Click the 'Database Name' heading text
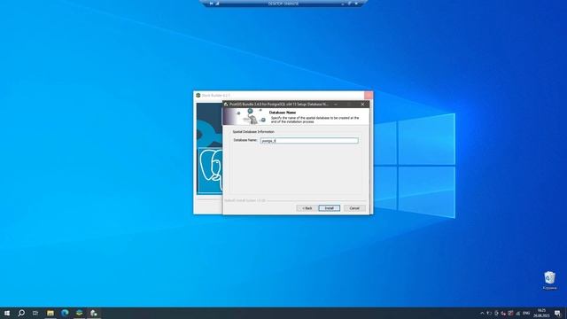 click(283, 113)
